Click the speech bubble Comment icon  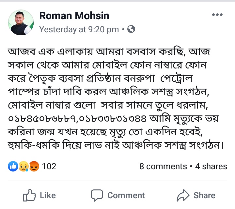click(x=97, y=195)
